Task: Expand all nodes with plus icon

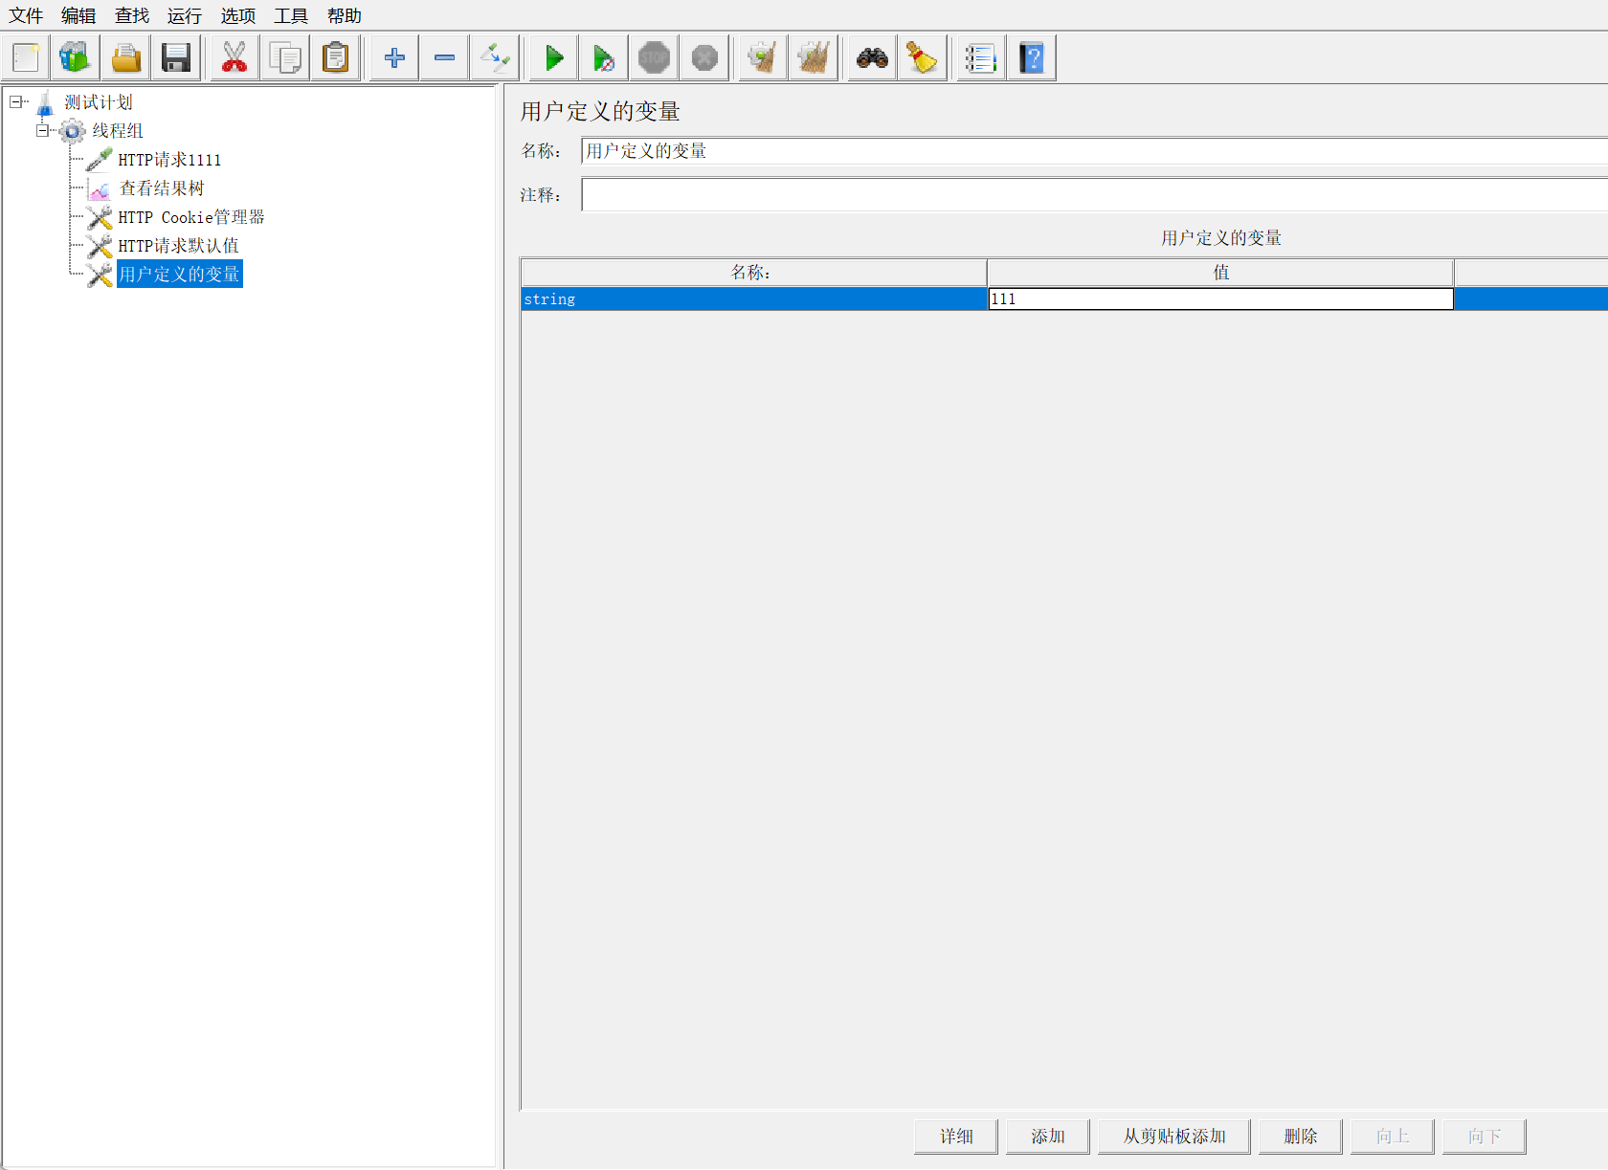Action: 394,57
